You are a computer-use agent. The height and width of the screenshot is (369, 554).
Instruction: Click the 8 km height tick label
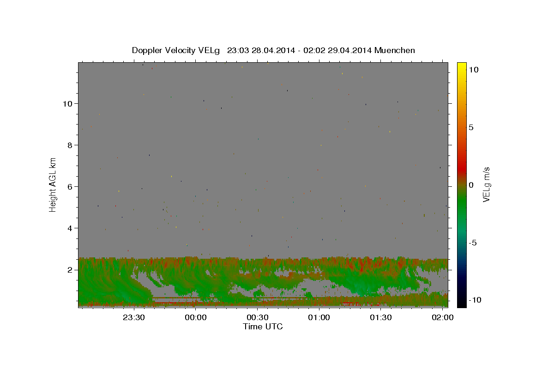(70, 145)
